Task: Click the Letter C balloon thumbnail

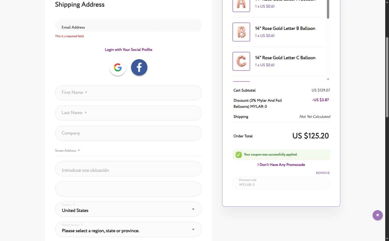Action: (x=241, y=61)
